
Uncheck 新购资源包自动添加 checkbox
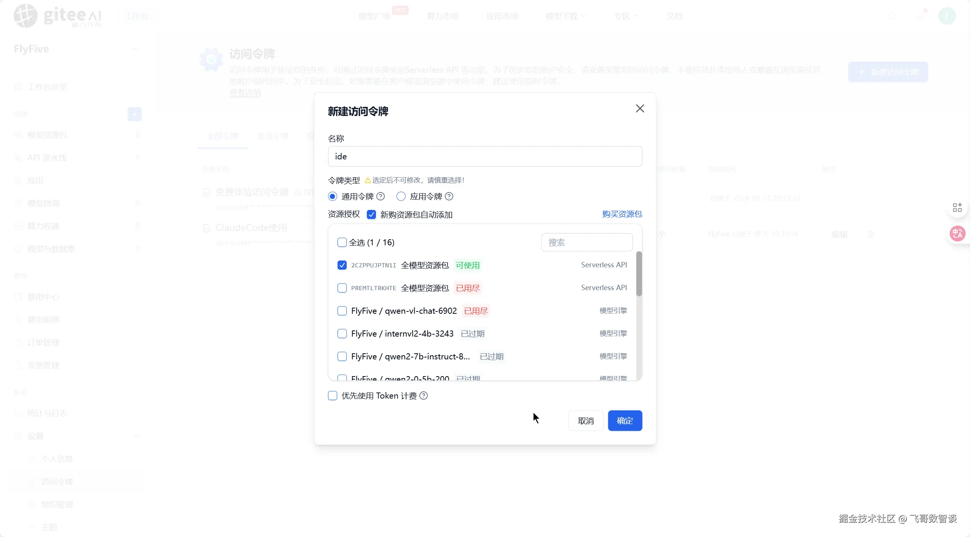(371, 214)
